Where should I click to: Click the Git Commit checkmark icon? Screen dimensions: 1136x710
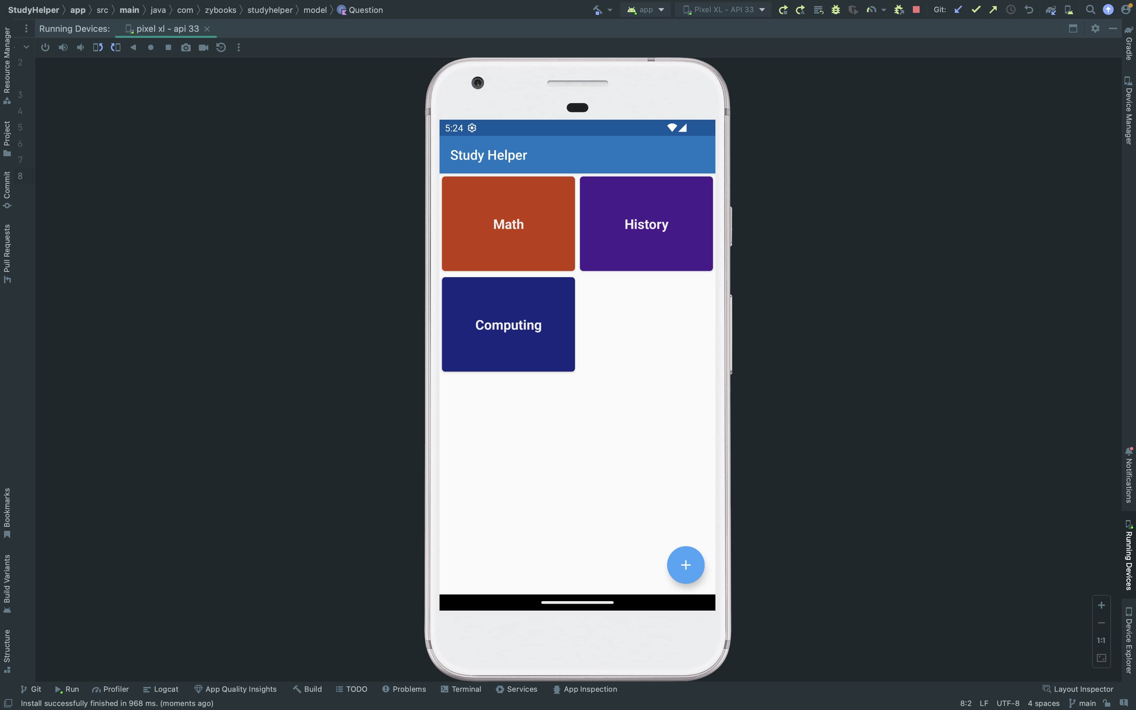click(976, 10)
